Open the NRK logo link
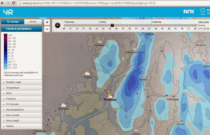The image size is (210, 135). (x=189, y=12)
